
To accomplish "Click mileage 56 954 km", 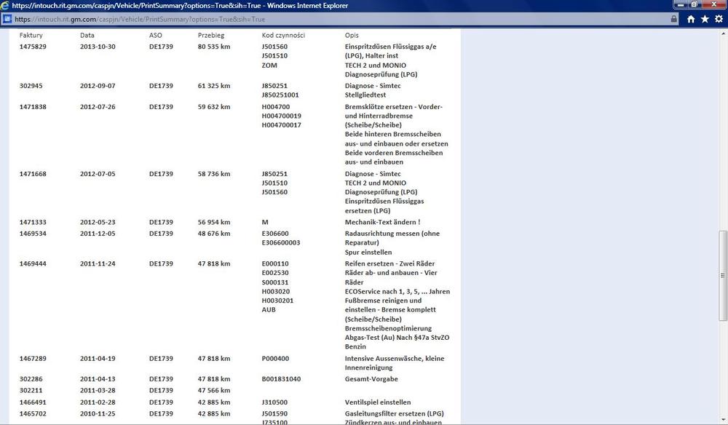I will pos(214,222).
